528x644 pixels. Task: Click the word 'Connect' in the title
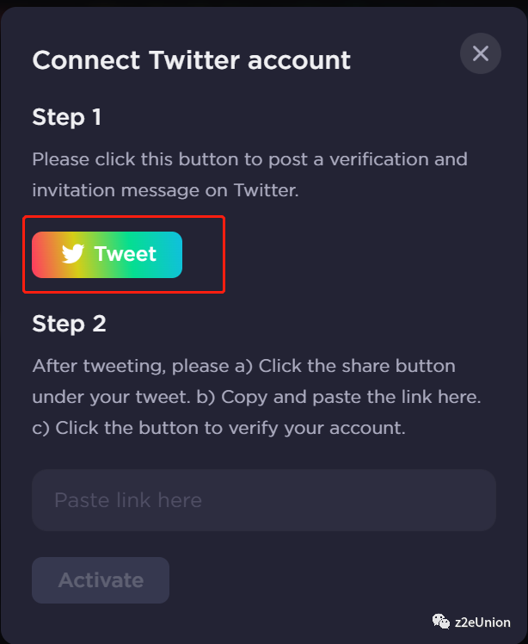click(85, 60)
